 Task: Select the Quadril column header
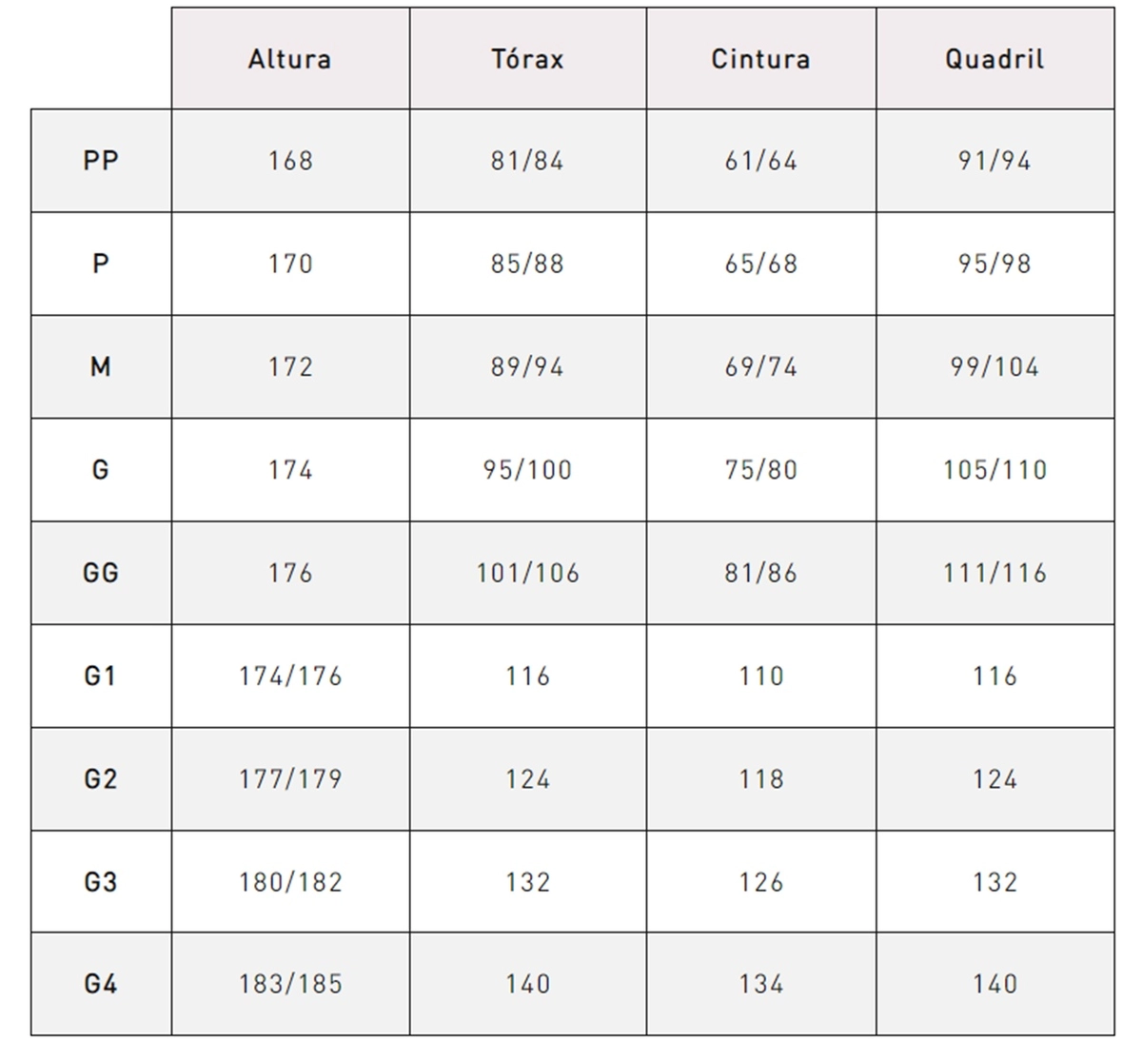[x=994, y=59]
